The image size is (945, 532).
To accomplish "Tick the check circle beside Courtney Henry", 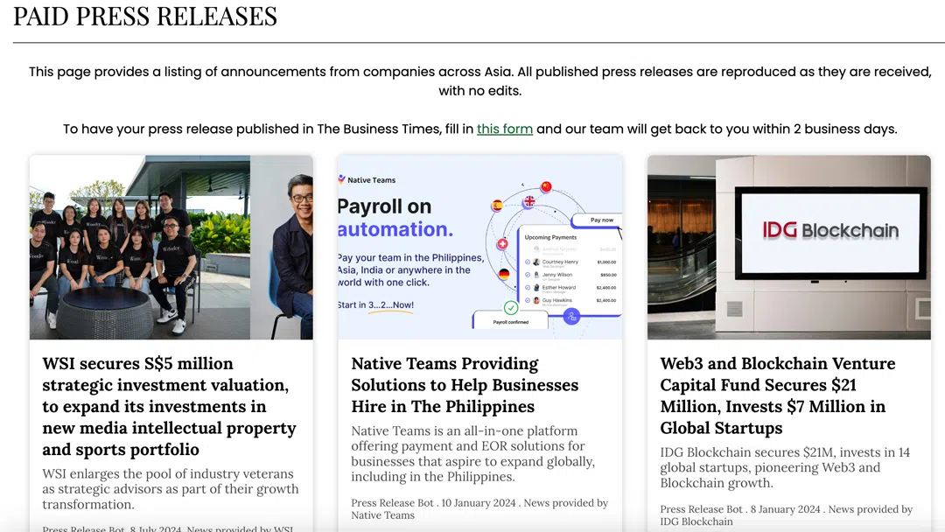I will tap(528, 262).
